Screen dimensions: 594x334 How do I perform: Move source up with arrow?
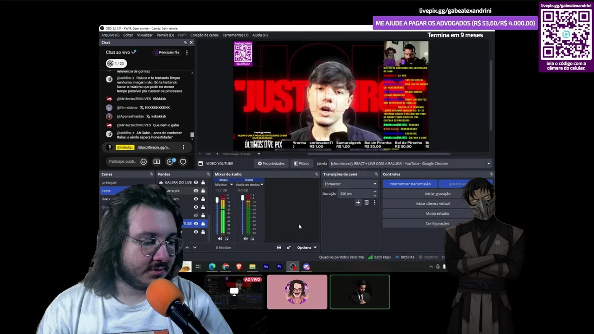click(187, 247)
